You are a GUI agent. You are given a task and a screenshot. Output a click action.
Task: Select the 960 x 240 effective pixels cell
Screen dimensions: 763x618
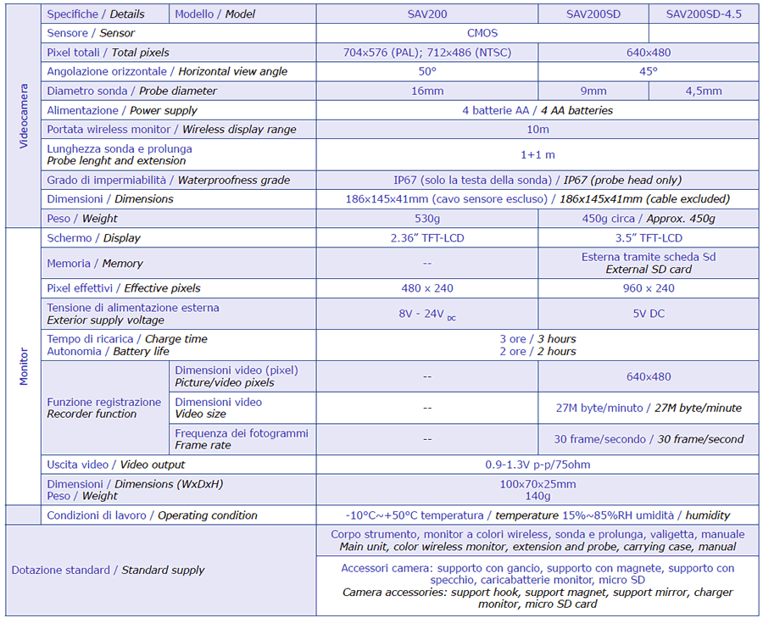[649, 288]
